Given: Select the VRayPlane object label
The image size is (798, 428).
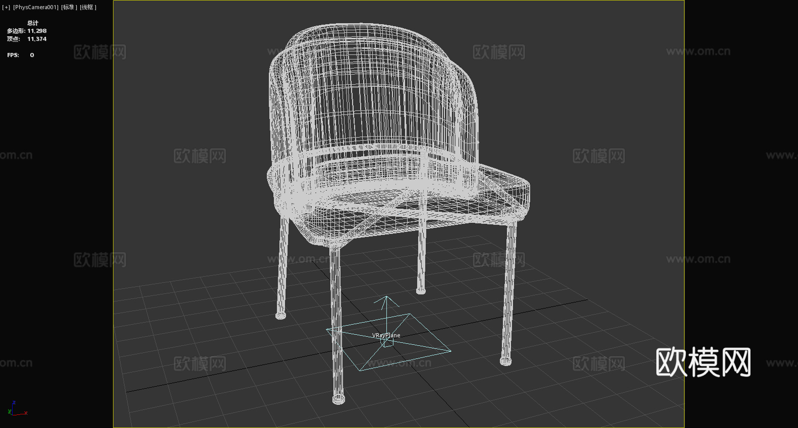Looking at the screenshot, I should point(386,335).
